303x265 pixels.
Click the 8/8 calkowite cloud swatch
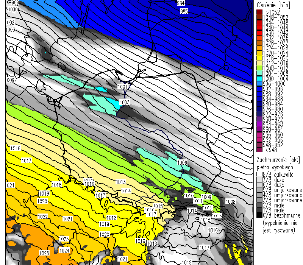click(259, 175)
